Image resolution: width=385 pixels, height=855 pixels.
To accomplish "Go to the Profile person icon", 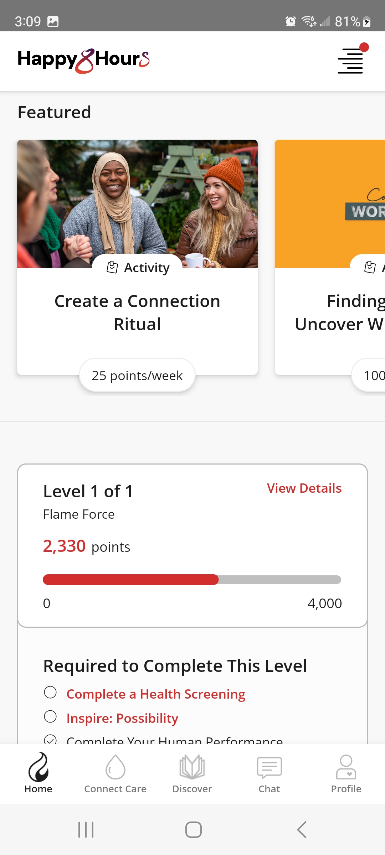I will tap(346, 767).
